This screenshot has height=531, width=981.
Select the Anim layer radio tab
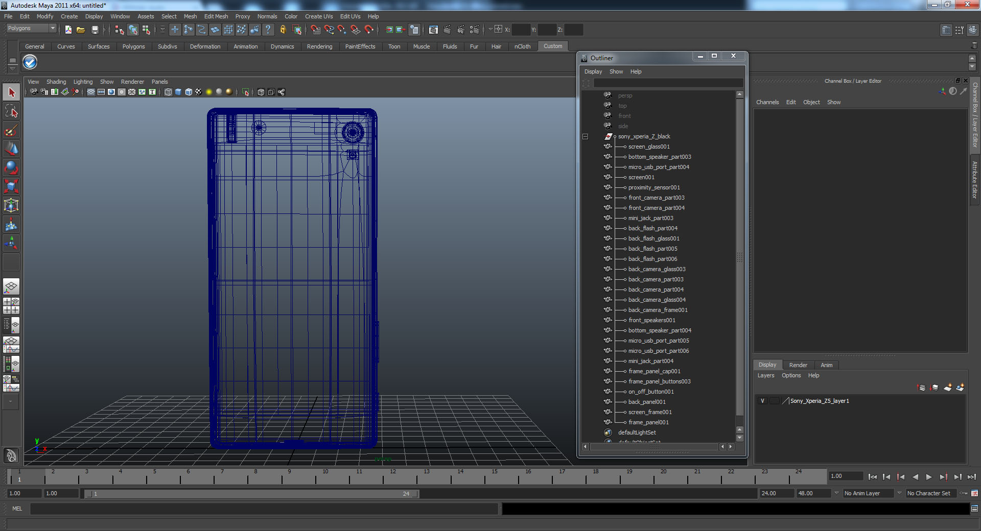(827, 365)
